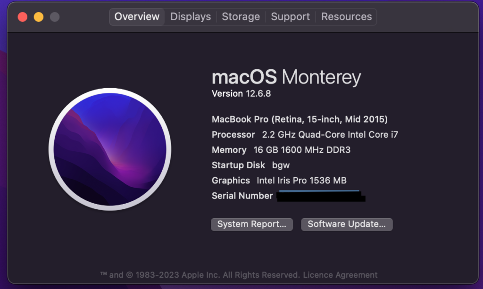
Task: Open the Storage tab
Action: (241, 17)
